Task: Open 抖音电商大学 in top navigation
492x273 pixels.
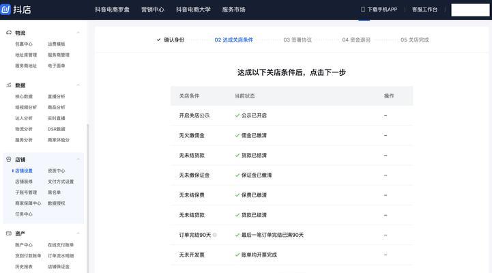Action: (x=193, y=10)
